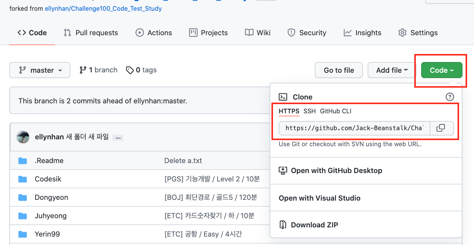Open the forked-from ellynhan repository link
The height and width of the screenshot is (245, 474).
click(x=103, y=8)
